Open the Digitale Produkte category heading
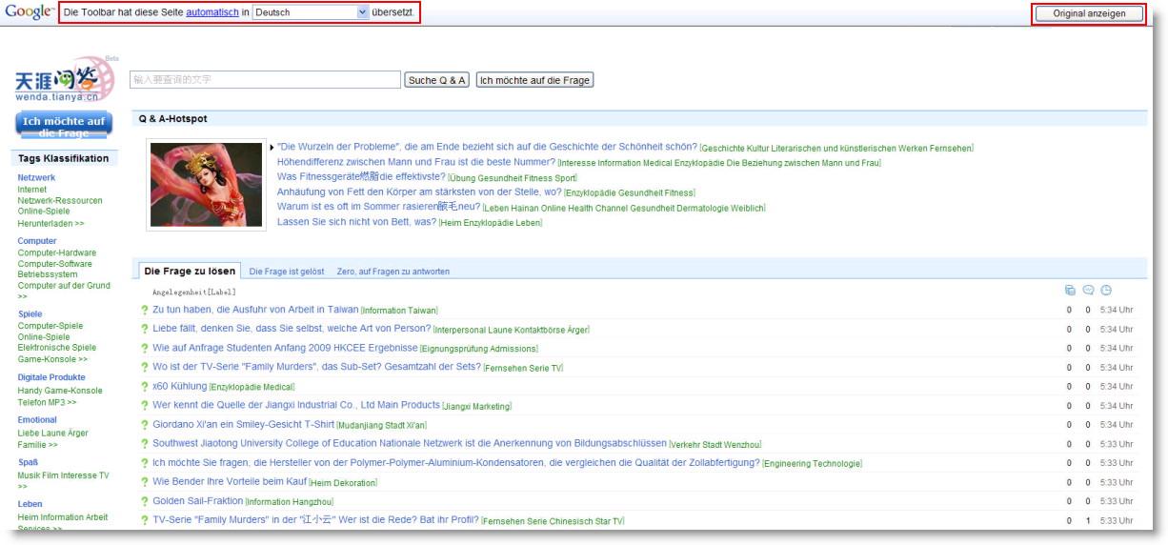This screenshot has width=1168, height=545. pos(51,377)
